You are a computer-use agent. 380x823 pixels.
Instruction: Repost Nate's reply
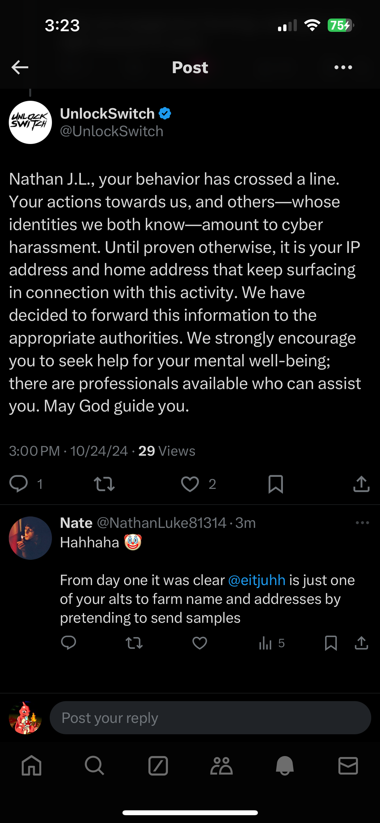(134, 643)
